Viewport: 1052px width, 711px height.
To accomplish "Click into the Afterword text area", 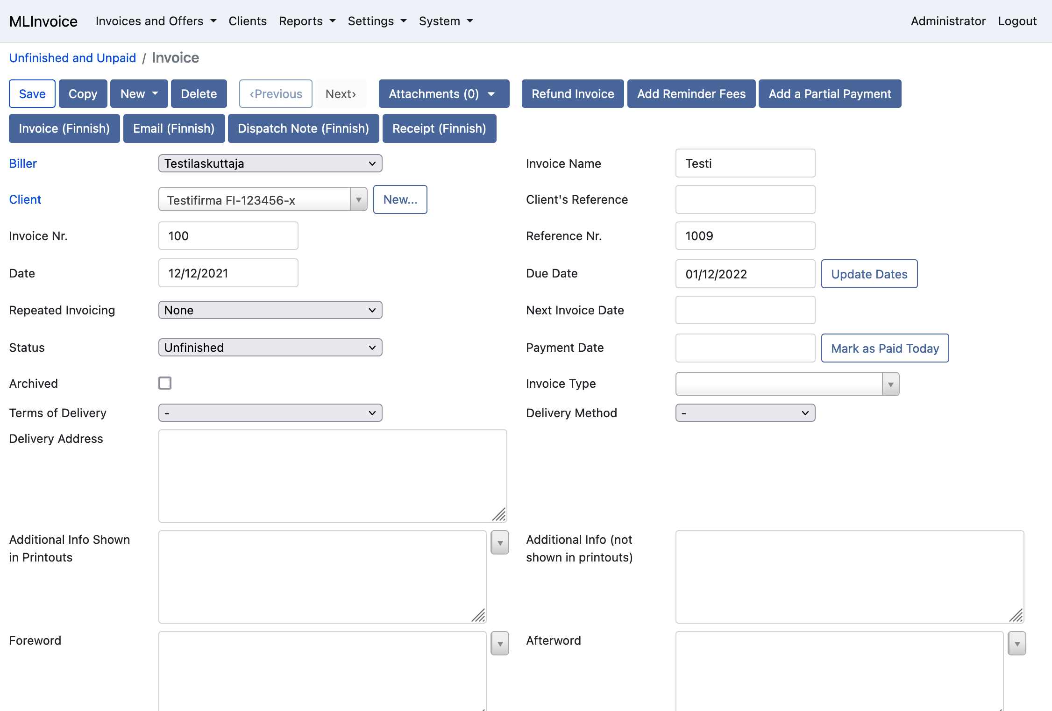I will (839, 671).
